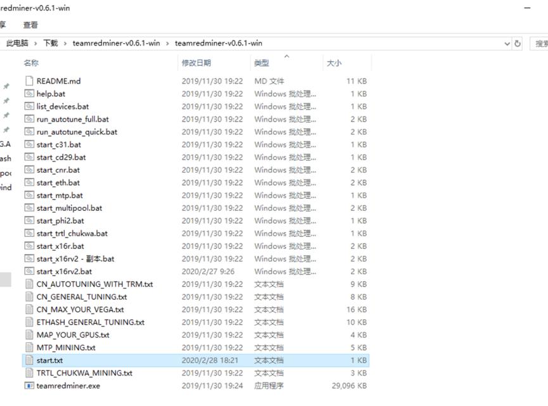
Task: Click the run_autotune_quick.bat file icon
Action: (29, 132)
